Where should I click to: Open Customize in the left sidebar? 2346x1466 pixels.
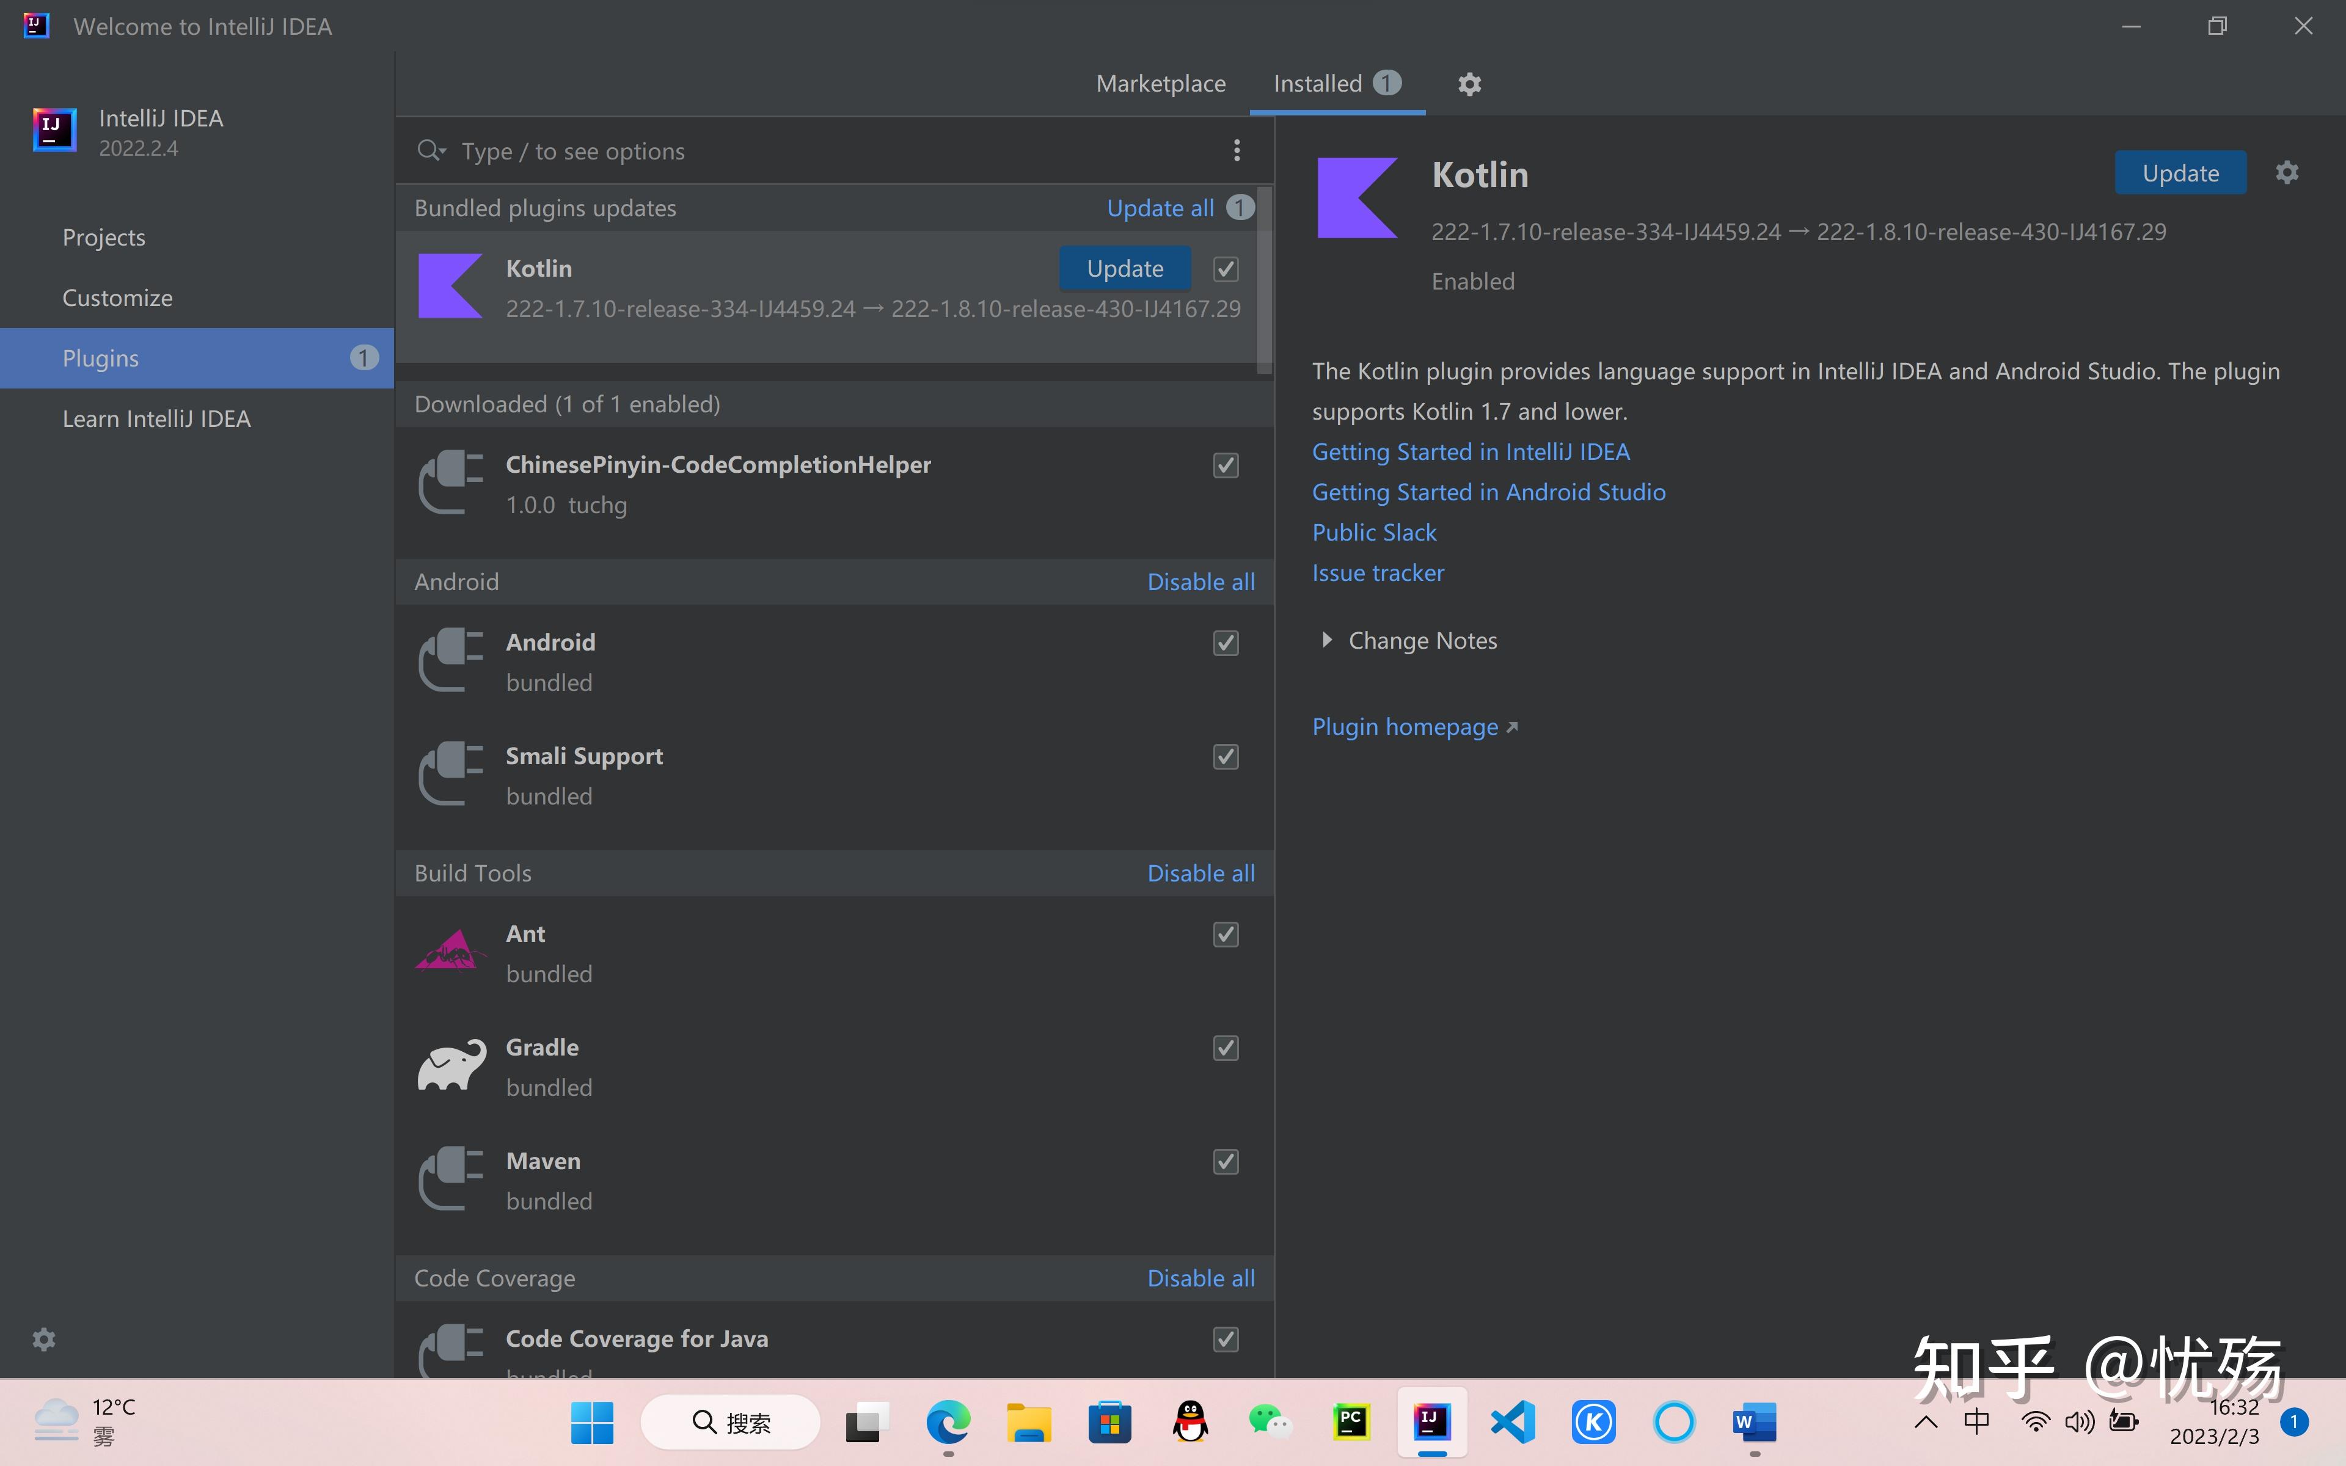(x=117, y=297)
